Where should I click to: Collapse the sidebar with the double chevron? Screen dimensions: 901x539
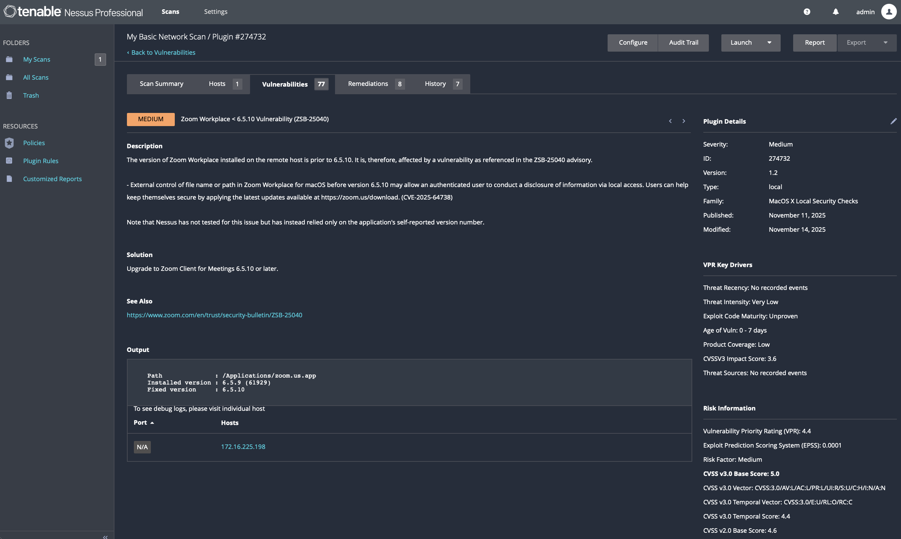coord(105,537)
